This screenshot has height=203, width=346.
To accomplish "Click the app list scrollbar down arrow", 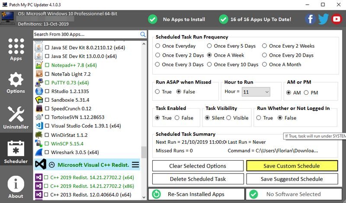I will tap(144, 197).
